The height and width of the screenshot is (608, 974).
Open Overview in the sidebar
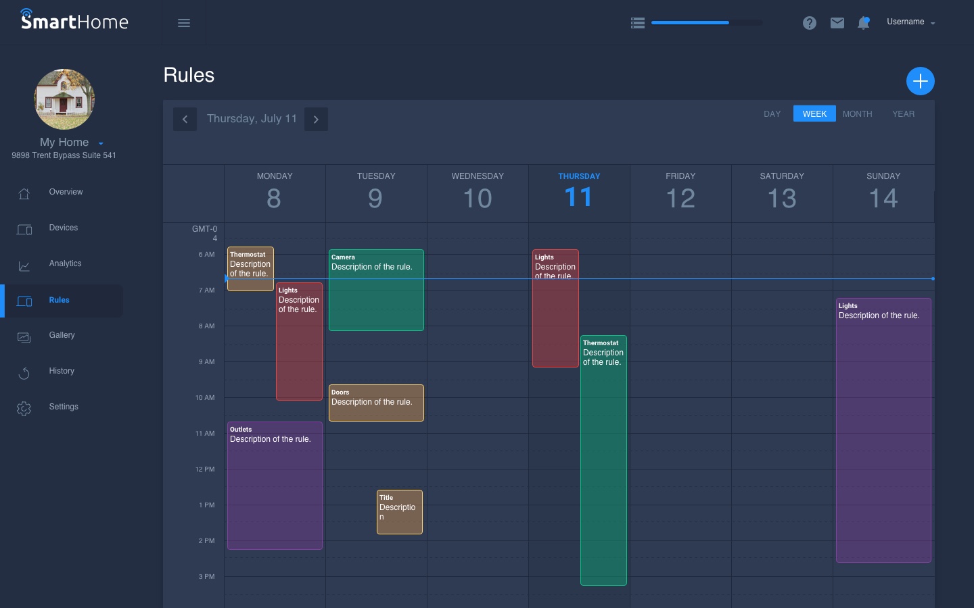(66, 193)
